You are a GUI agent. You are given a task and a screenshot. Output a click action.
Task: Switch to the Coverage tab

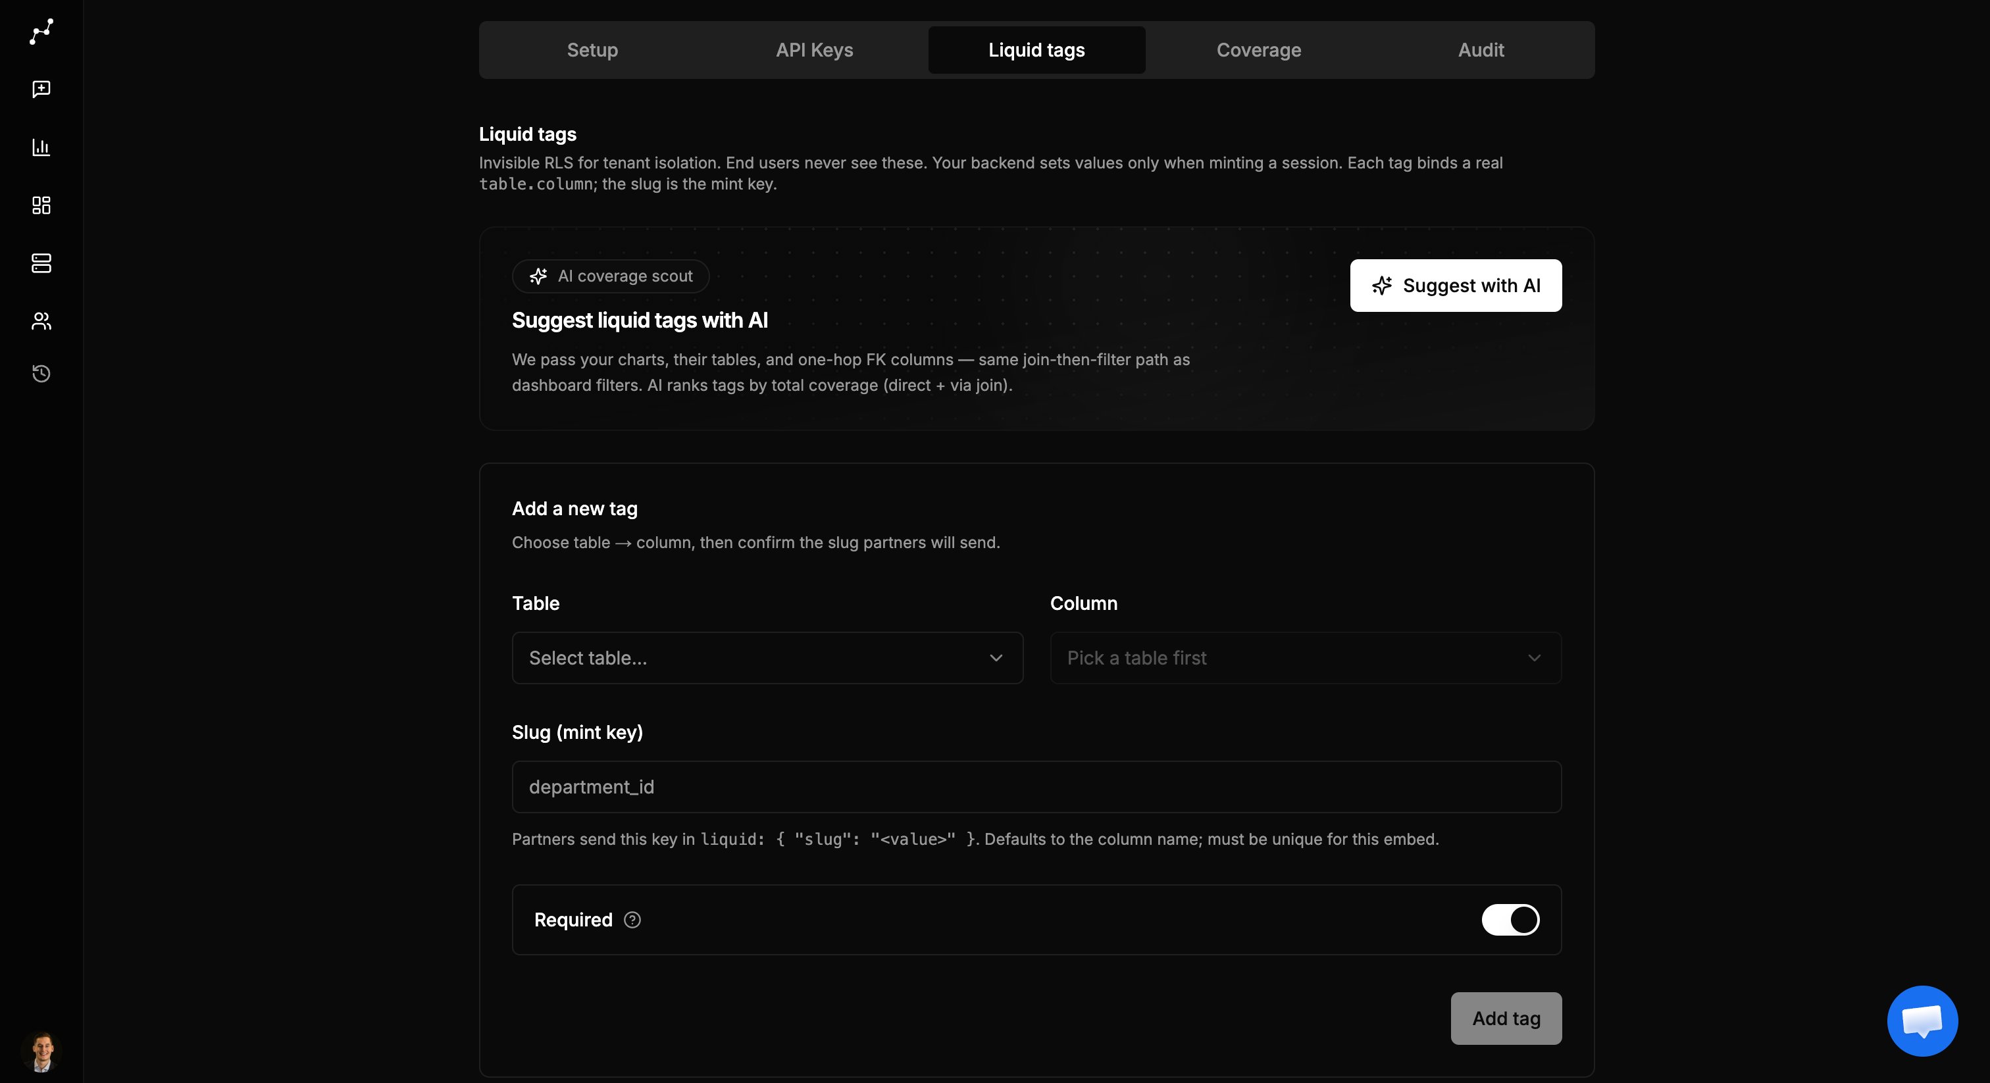click(x=1258, y=50)
